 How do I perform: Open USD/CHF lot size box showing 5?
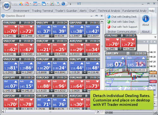[19, 54]
